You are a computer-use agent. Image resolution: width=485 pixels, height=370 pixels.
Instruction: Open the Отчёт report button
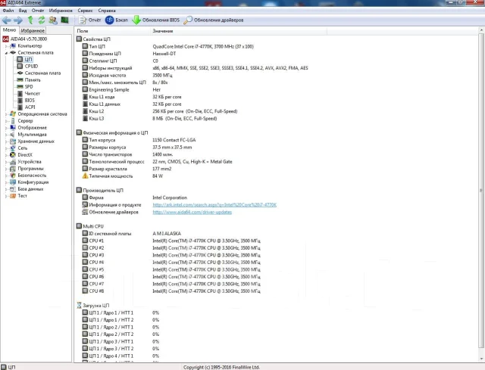pos(89,20)
